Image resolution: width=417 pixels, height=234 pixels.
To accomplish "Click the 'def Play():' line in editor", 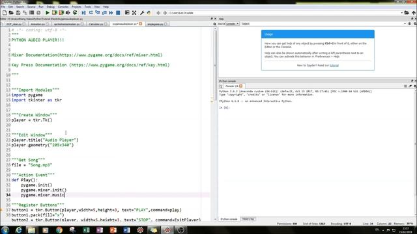I will 25,180.
